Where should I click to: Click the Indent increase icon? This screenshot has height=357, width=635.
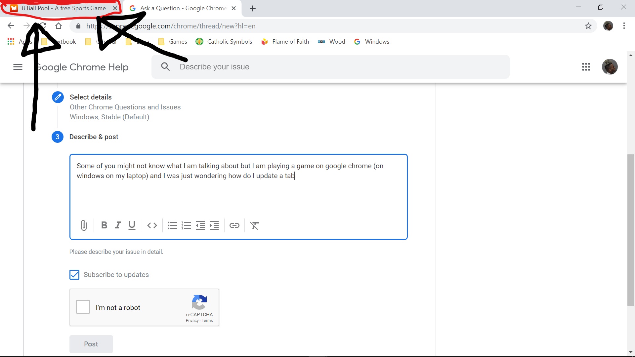214,225
